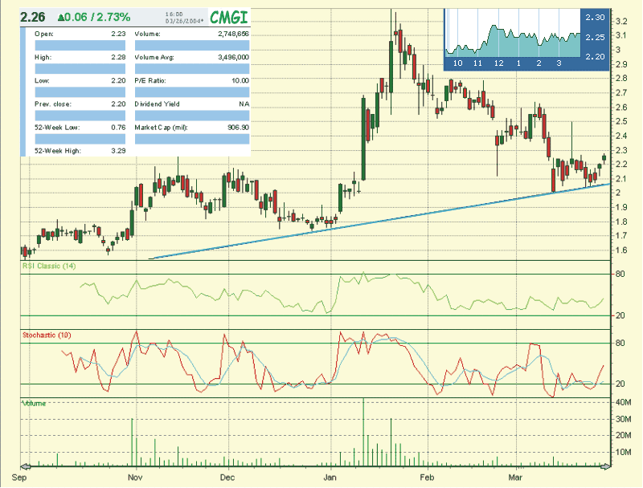Click the "52-Week Low:" label

click(x=57, y=128)
